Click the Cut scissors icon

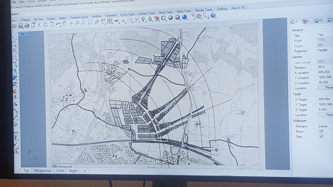(39, 25)
